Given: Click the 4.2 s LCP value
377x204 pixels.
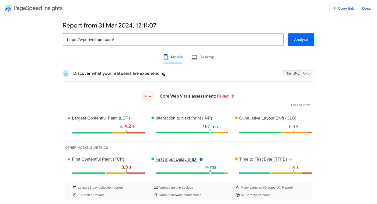Looking at the screenshot, I should [130, 126].
